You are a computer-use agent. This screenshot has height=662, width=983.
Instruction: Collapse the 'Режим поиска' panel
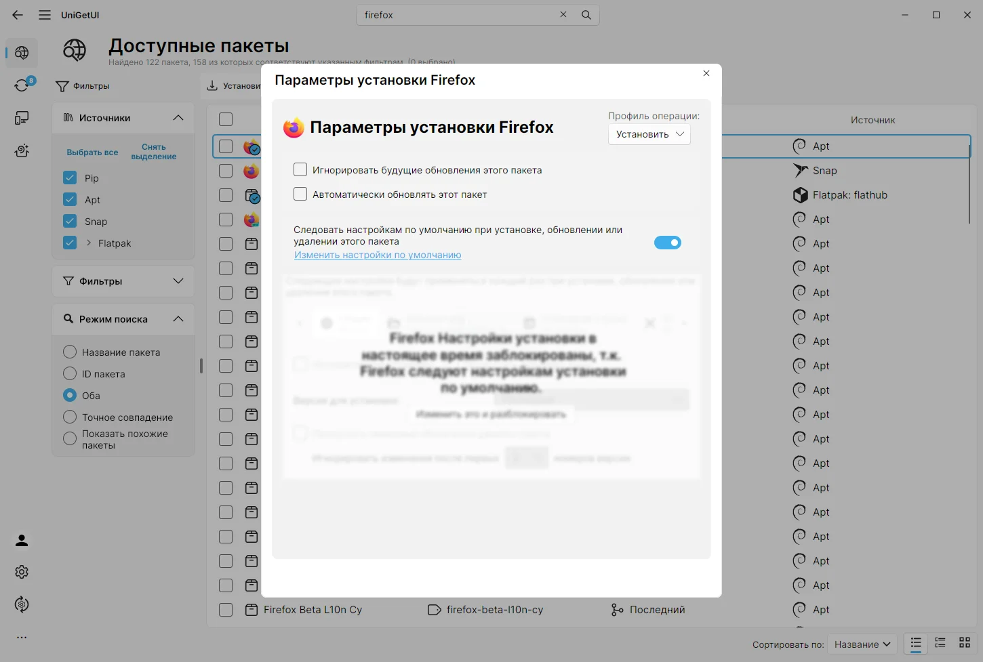pyautogui.click(x=178, y=319)
